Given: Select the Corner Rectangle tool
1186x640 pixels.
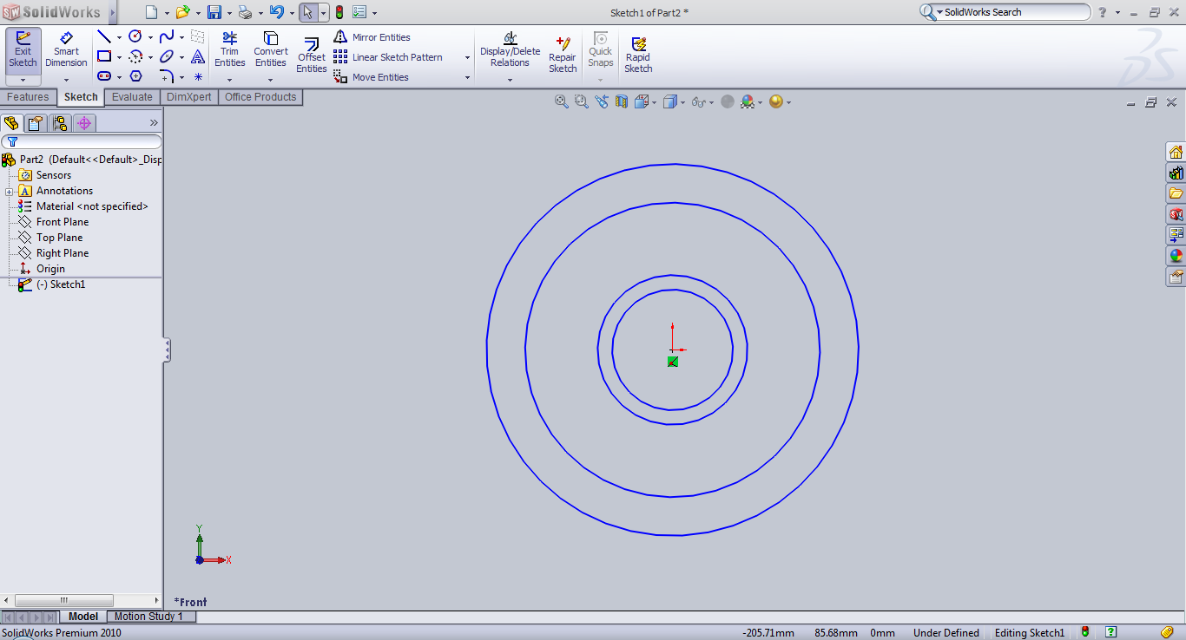Looking at the screenshot, I should [x=104, y=56].
